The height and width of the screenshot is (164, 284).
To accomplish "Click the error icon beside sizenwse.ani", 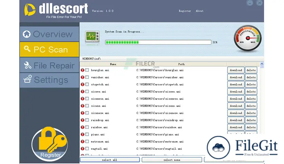I will 83,99.
